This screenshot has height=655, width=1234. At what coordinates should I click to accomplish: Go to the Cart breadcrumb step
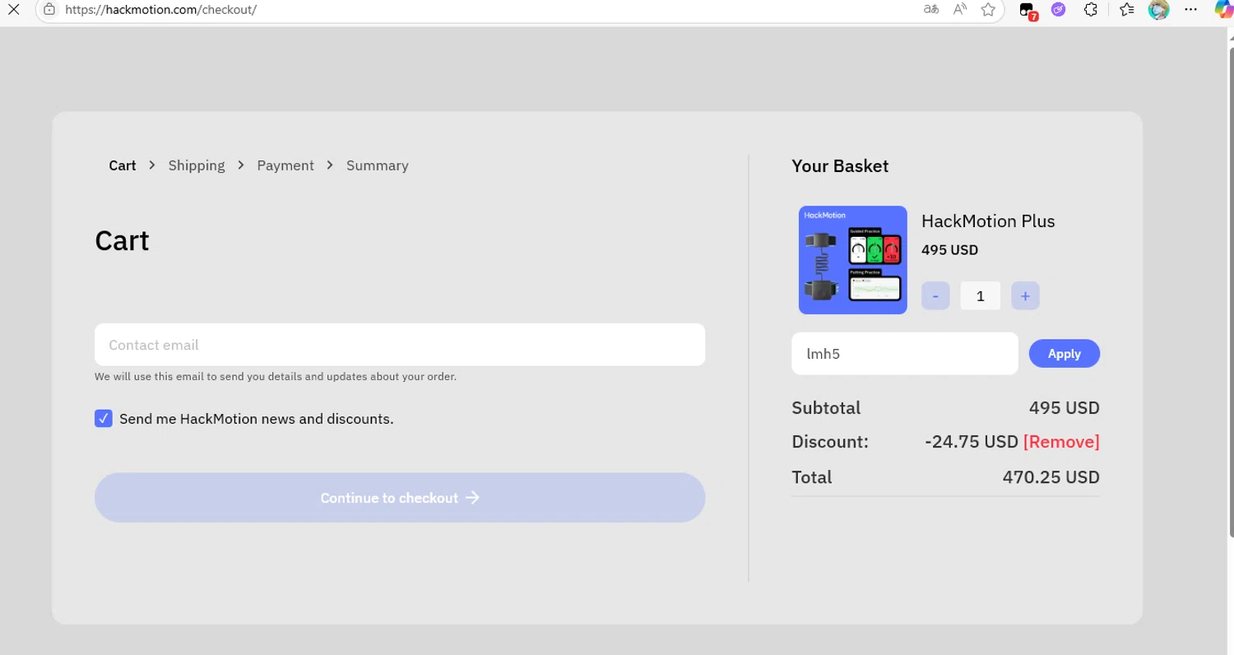122,165
